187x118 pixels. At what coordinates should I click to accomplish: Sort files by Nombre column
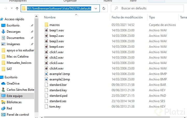point(50,17)
